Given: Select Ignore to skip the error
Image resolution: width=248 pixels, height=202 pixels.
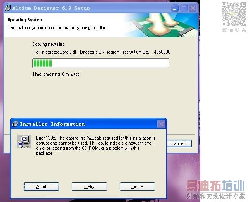Looking at the screenshot, I should point(137,186).
